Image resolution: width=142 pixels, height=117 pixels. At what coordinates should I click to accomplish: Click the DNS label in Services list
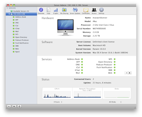click(78, 65)
